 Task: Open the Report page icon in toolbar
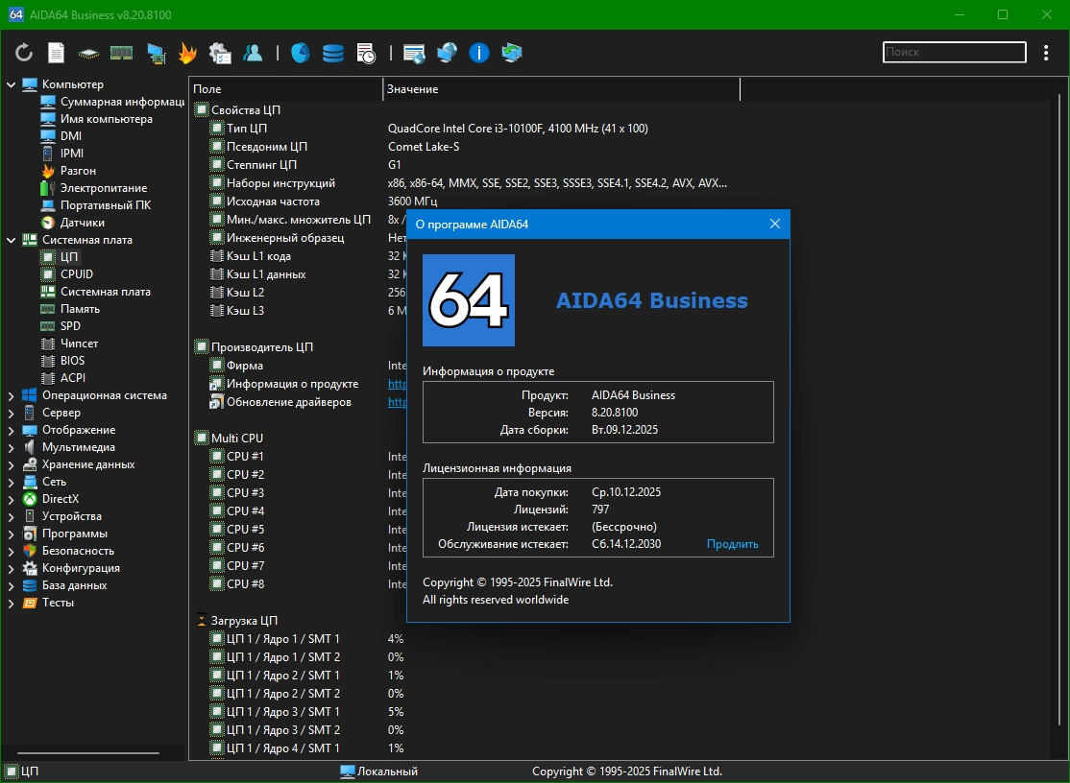pyautogui.click(x=57, y=53)
